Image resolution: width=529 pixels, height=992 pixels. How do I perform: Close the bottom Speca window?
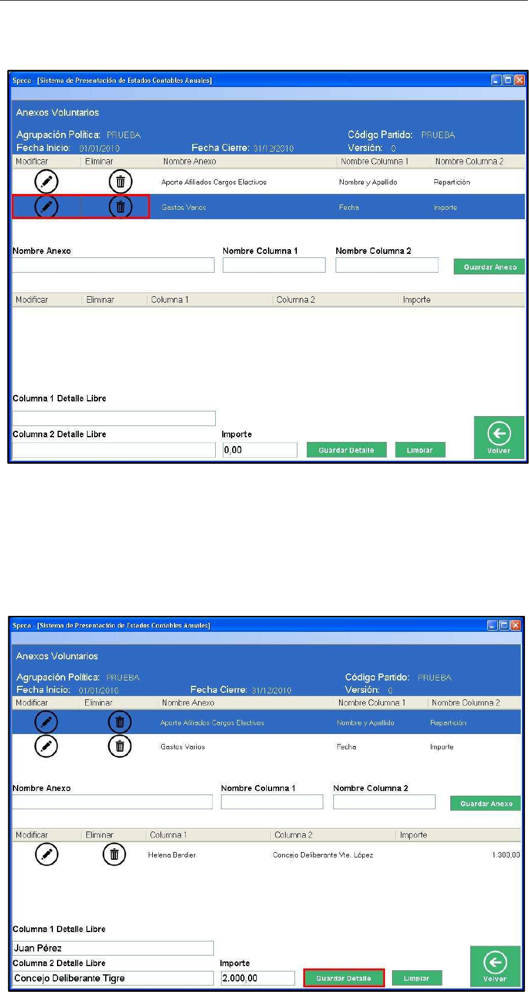(515, 625)
